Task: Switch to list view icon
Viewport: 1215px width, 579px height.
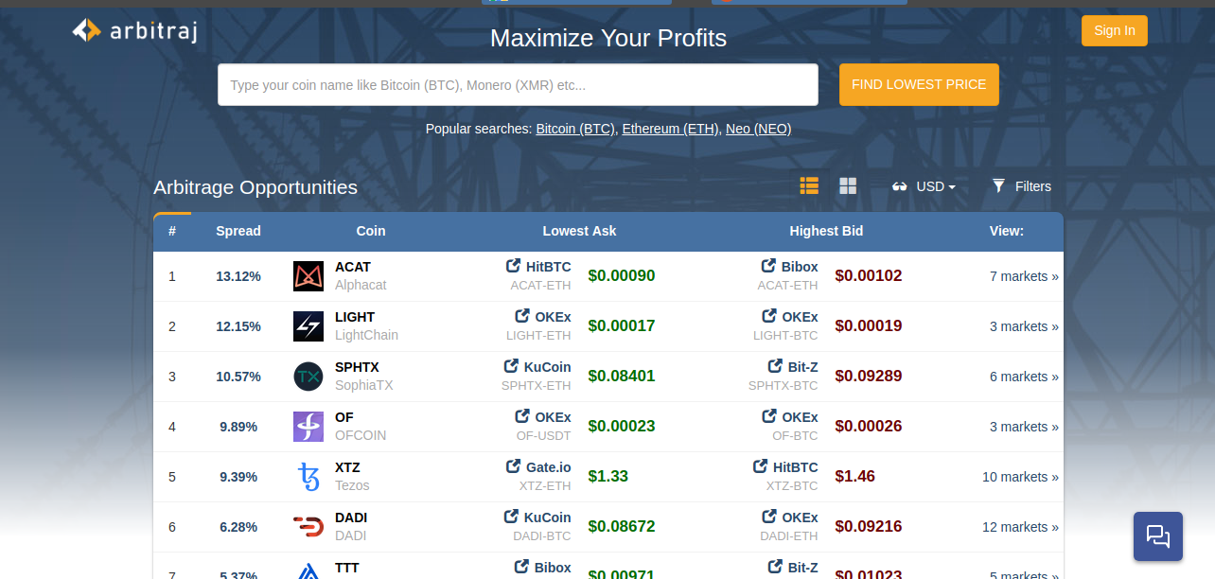Action: [809, 185]
